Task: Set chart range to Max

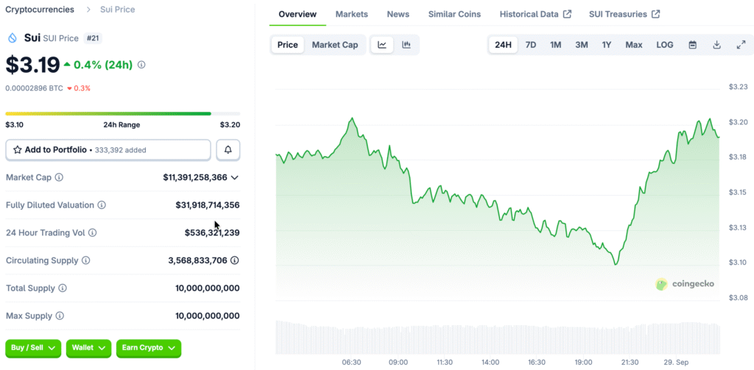Action: click(634, 45)
